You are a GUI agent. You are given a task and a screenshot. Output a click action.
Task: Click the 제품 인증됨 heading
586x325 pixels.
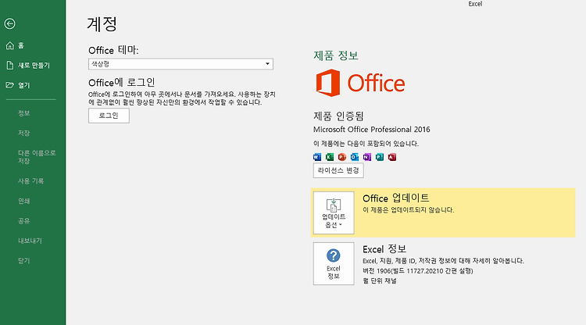pos(338,116)
